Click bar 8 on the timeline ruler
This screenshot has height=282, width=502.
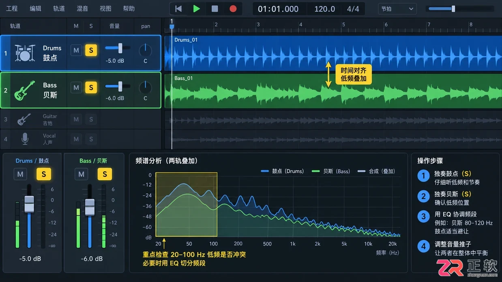point(471,25)
